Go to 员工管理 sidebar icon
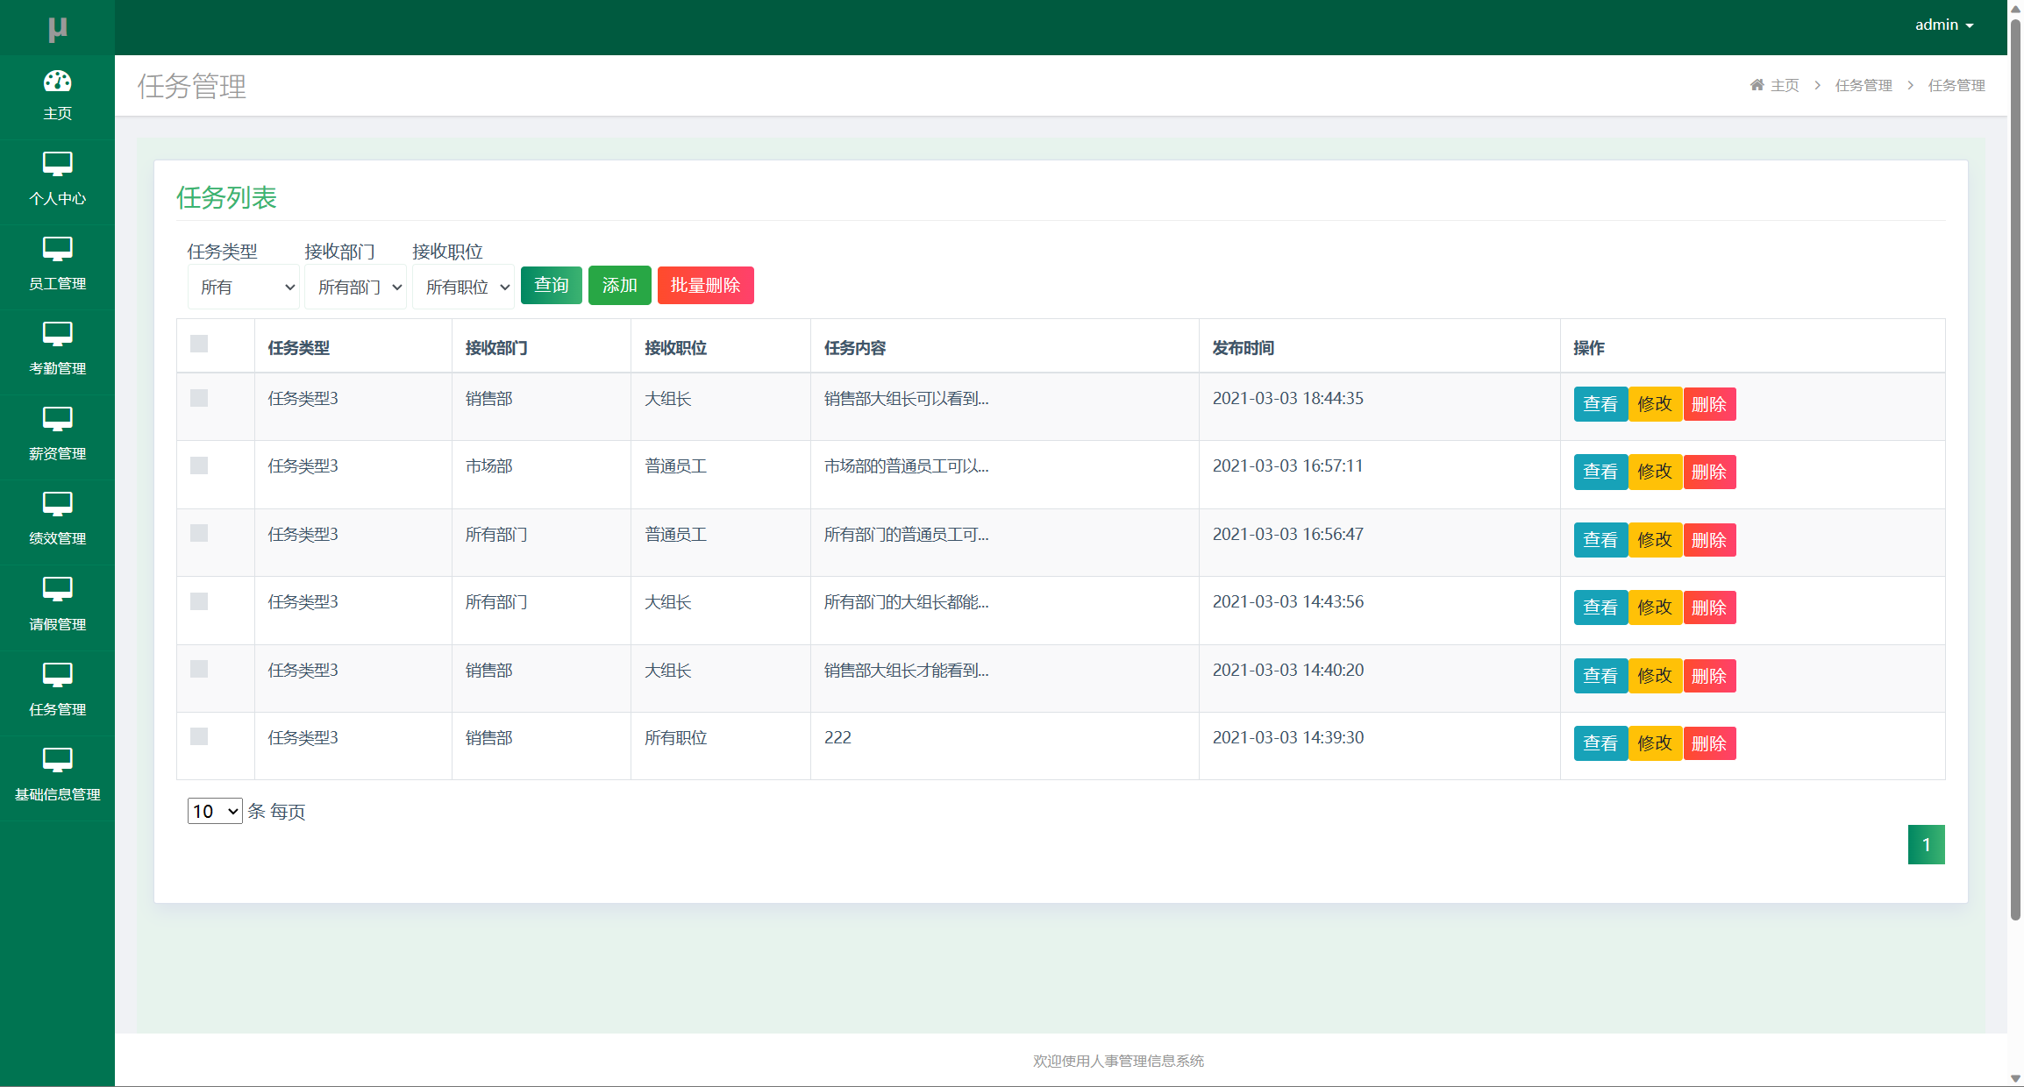 (x=57, y=249)
